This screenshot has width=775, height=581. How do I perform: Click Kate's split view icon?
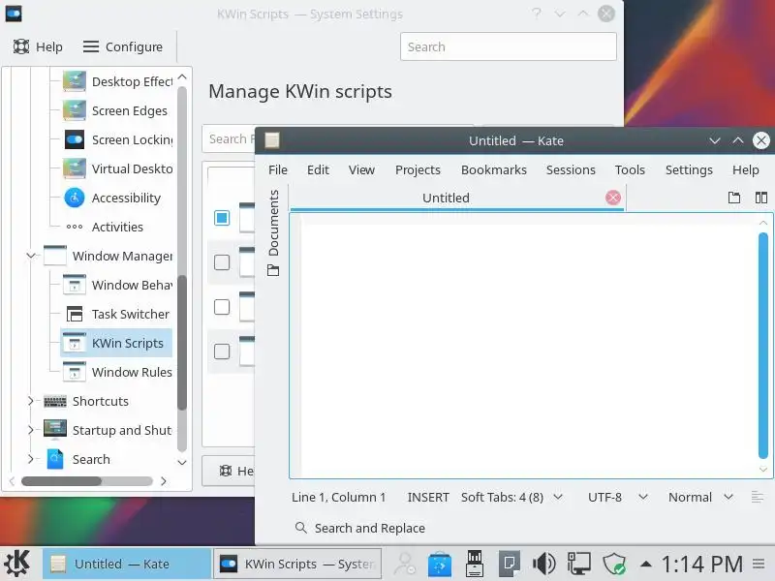point(761,198)
